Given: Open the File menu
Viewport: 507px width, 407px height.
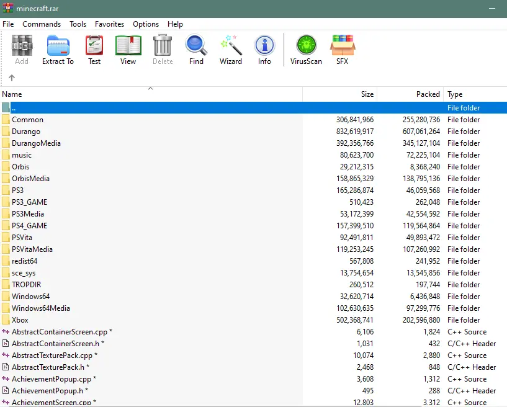Looking at the screenshot, I should [8, 24].
